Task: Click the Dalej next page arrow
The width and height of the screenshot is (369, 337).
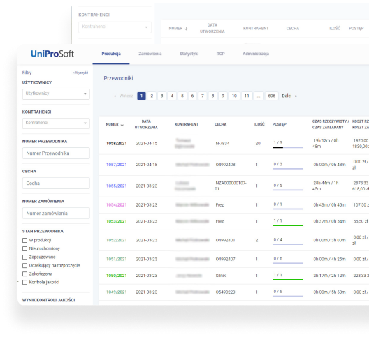Action: coord(296,96)
